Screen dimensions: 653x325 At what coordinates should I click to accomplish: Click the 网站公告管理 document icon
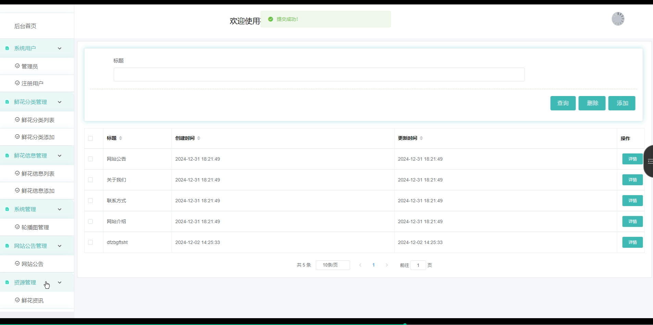[7, 246]
